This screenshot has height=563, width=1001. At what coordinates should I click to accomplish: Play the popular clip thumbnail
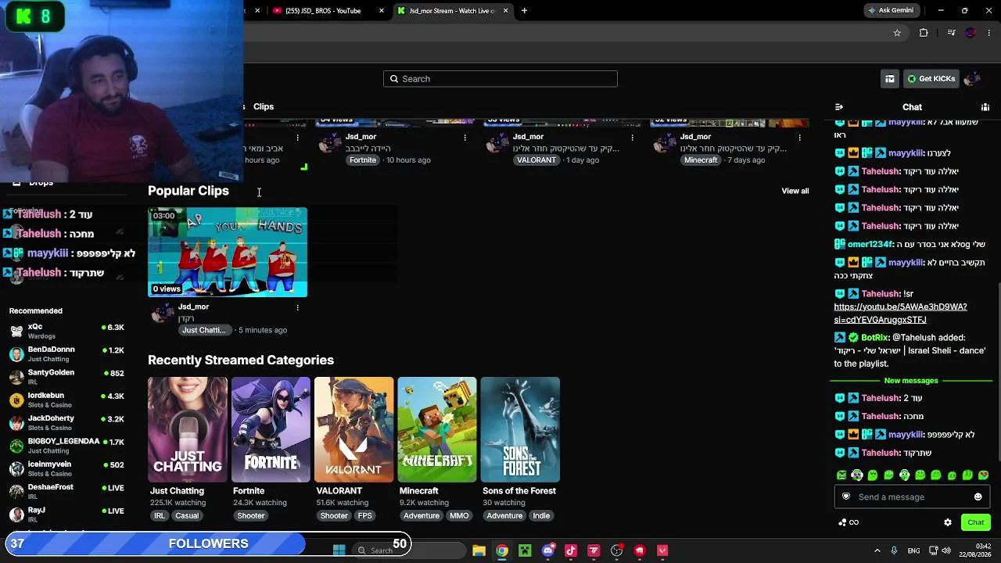(228, 253)
